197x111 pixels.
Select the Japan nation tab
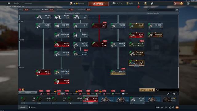click(x=82, y=94)
